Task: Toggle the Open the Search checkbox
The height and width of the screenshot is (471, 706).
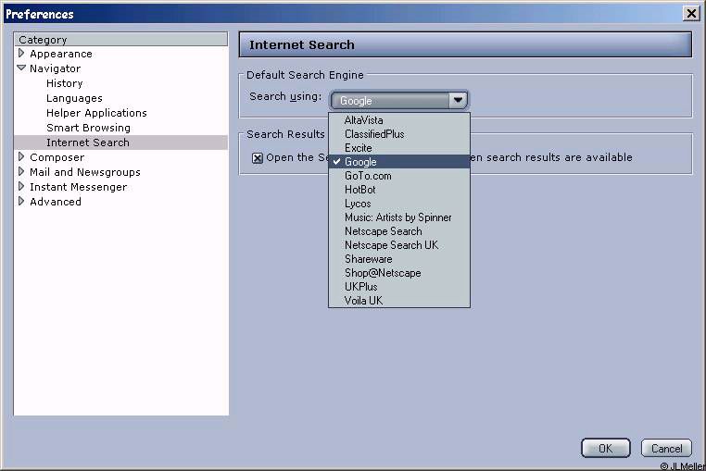Action: tap(257, 158)
